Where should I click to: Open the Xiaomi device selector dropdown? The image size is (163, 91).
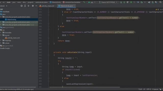pyautogui.click(x=108, y=2)
